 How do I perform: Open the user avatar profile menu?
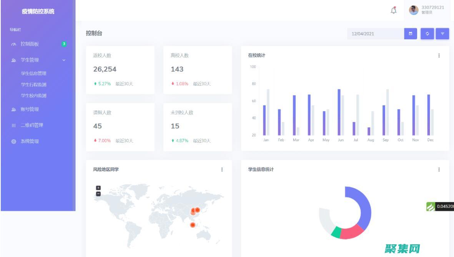[x=414, y=10]
